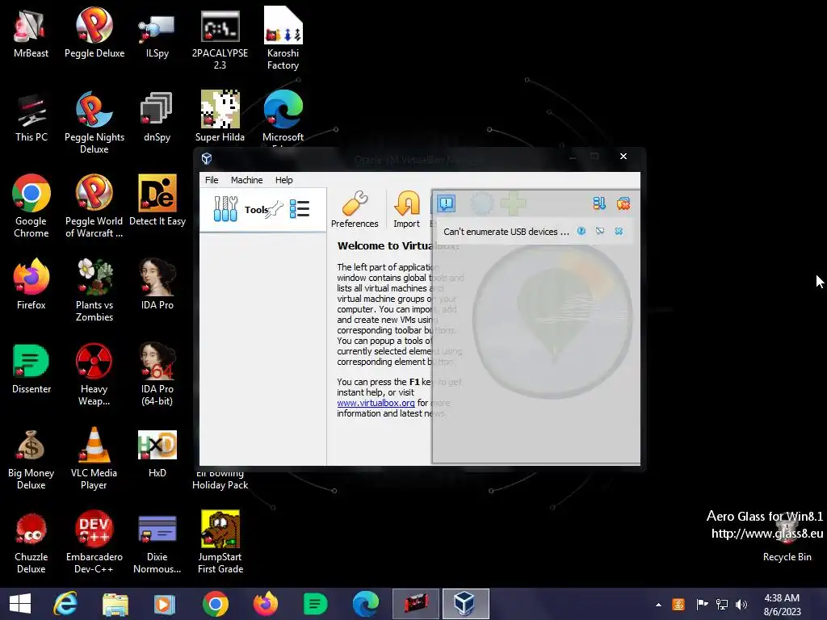Open the Tools list menu icon
The height and width of the screenshot is (620, 827).
coord(299,209)
